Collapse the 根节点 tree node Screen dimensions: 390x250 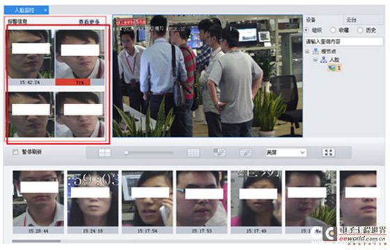[x=307, y=51]
